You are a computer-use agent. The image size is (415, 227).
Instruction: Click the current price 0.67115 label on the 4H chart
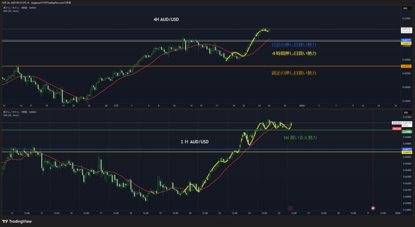[407, 29]
